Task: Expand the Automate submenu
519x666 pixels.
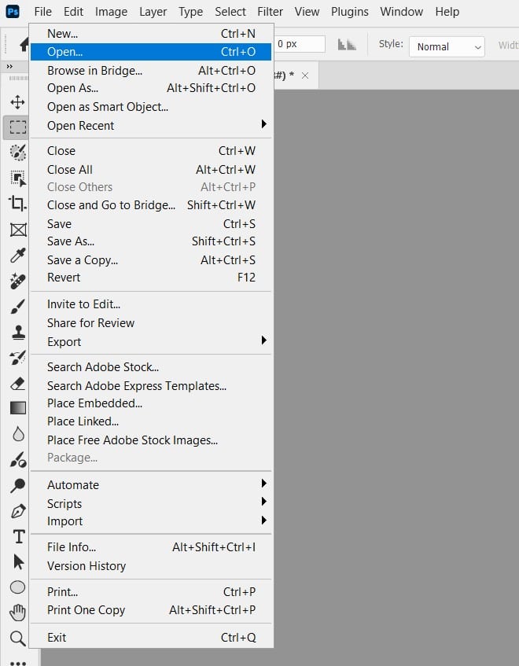Action: coord(151,484)
